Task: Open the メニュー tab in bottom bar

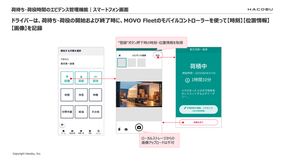Action: [x=98, y=132]
